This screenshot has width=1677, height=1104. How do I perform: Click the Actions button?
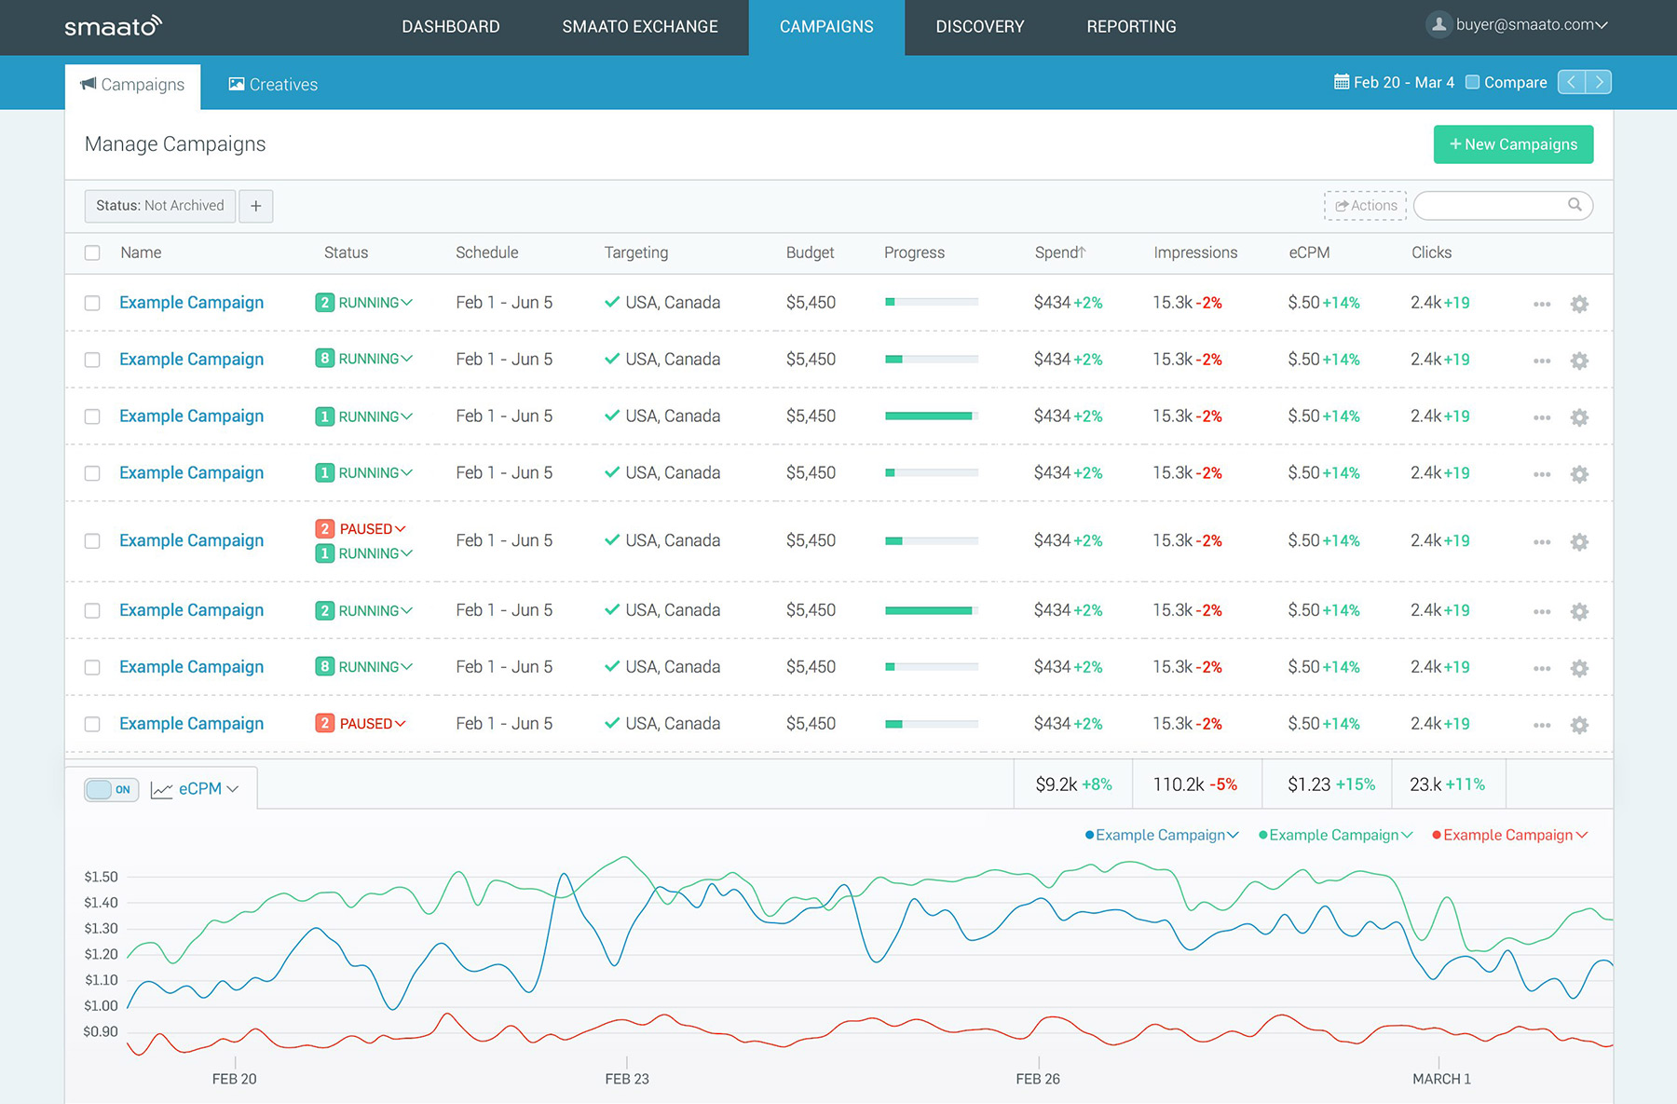pos(1365,206)
